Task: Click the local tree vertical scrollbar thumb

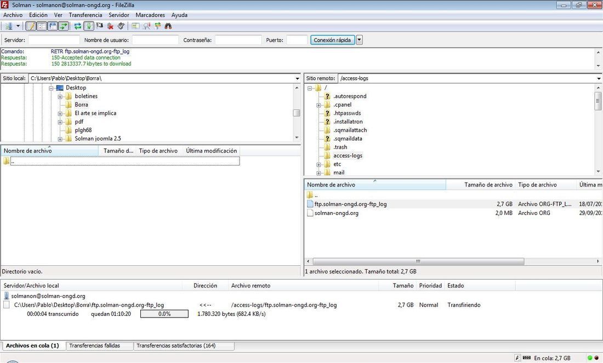Action: (297, 113)
